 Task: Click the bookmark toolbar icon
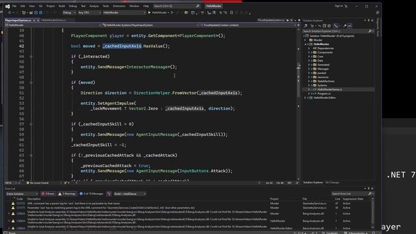point(231,12)
